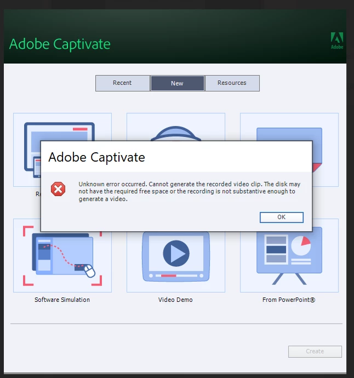Click the red error icon in dialog
Viewport: 354px width, 378px height.
(58, 189)
